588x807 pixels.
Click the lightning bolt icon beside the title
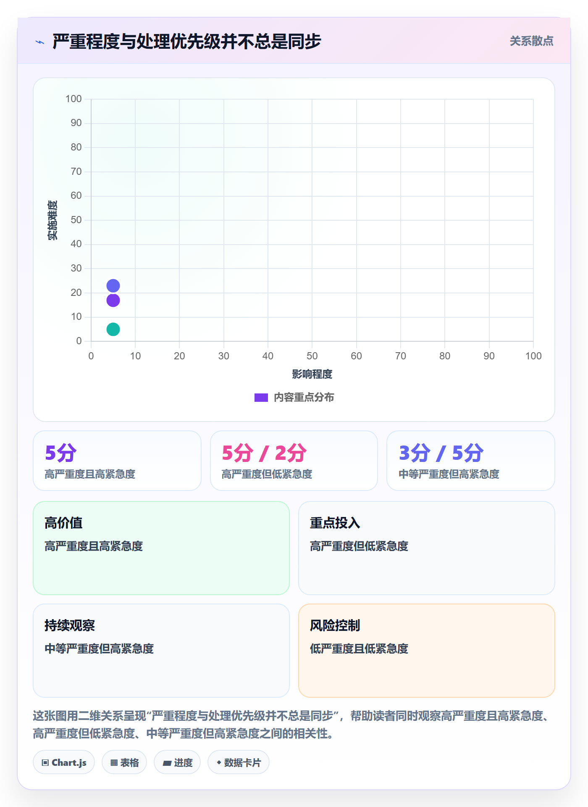40,42
